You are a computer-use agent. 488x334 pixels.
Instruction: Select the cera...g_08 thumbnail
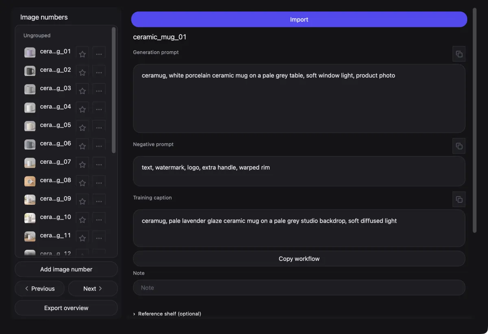tap(30, 181)
